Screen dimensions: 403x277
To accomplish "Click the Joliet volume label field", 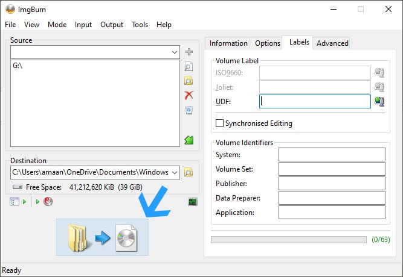I will tap(315, 87).
